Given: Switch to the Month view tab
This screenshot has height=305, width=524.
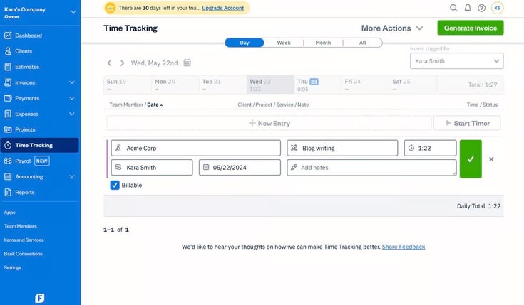Looking at the screenshot, I should tap(323, 43).
